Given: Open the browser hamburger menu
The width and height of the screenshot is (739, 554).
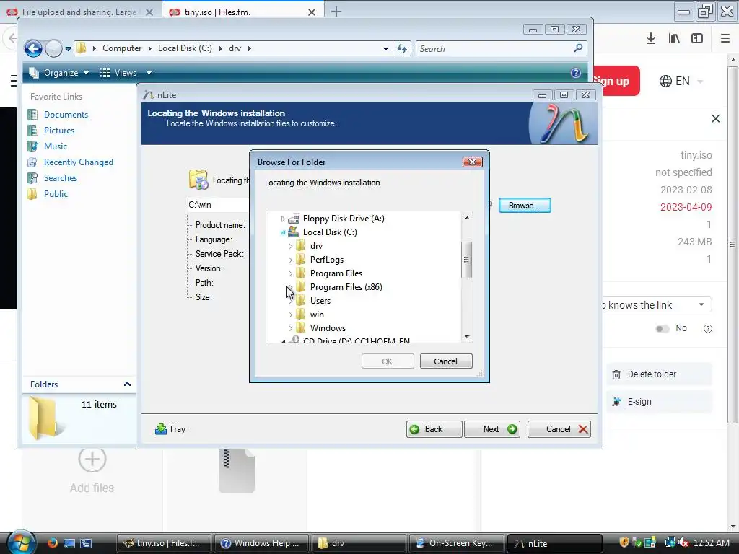Looking at the screenshot, I should [725, 39].
